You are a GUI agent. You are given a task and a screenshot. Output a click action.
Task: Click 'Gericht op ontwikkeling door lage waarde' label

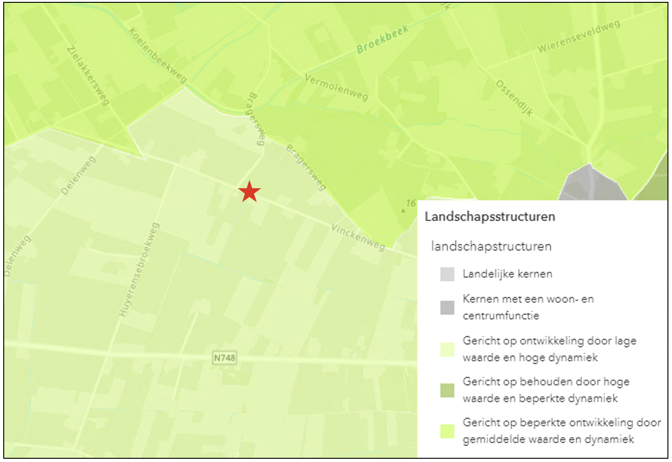pyautogui.click(x=549, y=349)
